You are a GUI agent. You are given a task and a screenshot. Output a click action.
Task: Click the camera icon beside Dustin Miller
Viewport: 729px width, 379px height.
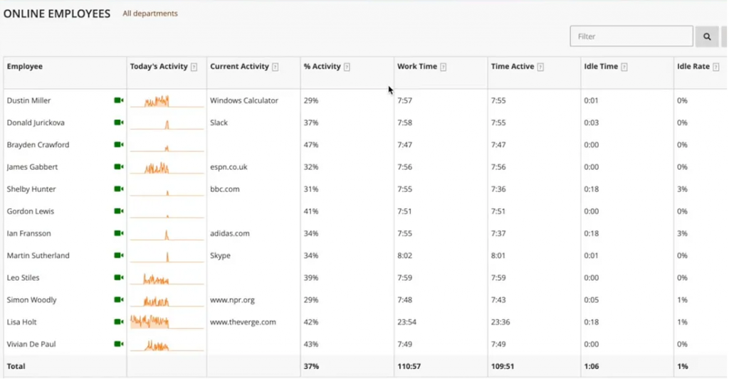[119, 101]
